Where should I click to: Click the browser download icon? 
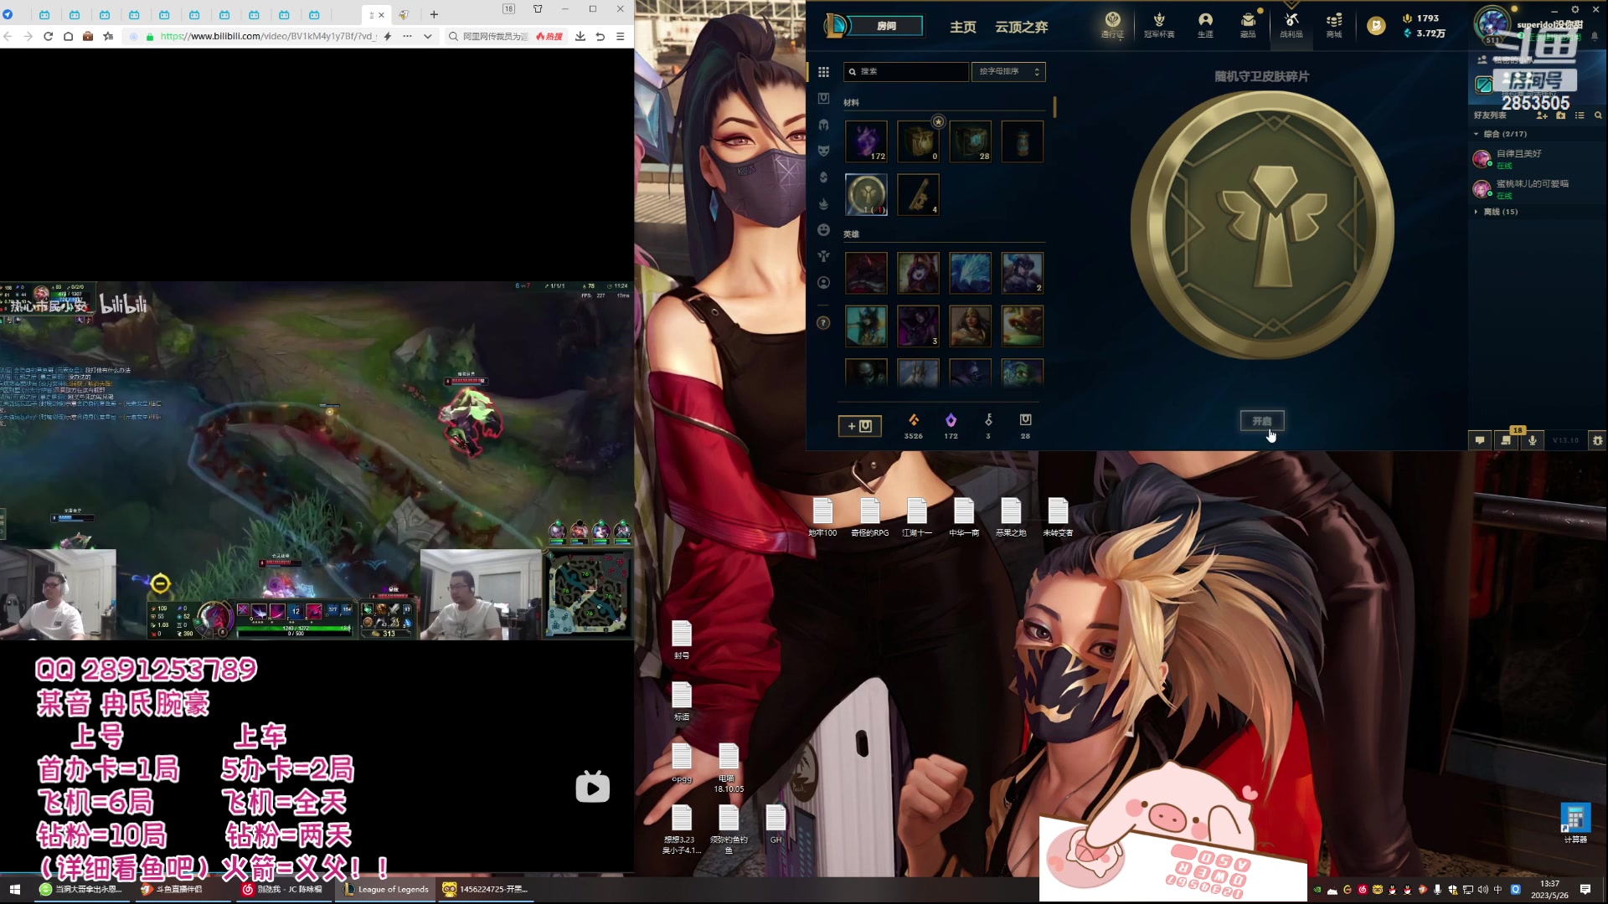click(580, 37)
